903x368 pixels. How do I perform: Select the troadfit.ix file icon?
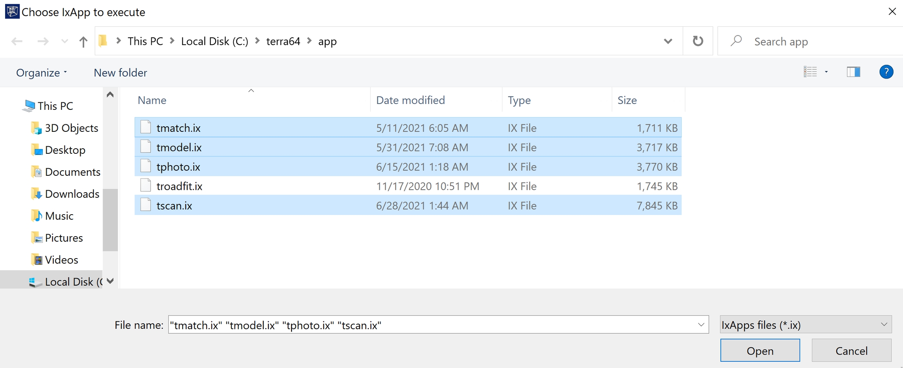pos(146,186)
